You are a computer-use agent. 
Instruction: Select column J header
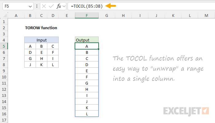pos(156,15)
